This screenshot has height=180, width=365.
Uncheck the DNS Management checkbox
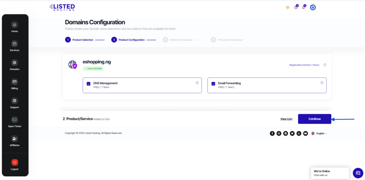pos(88,84)
